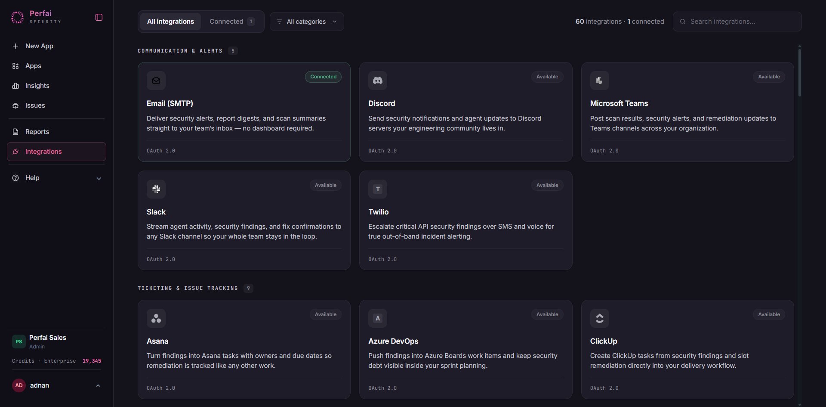
Task: Click the Integrations plug icon
Action: click(x=15, y=152)
